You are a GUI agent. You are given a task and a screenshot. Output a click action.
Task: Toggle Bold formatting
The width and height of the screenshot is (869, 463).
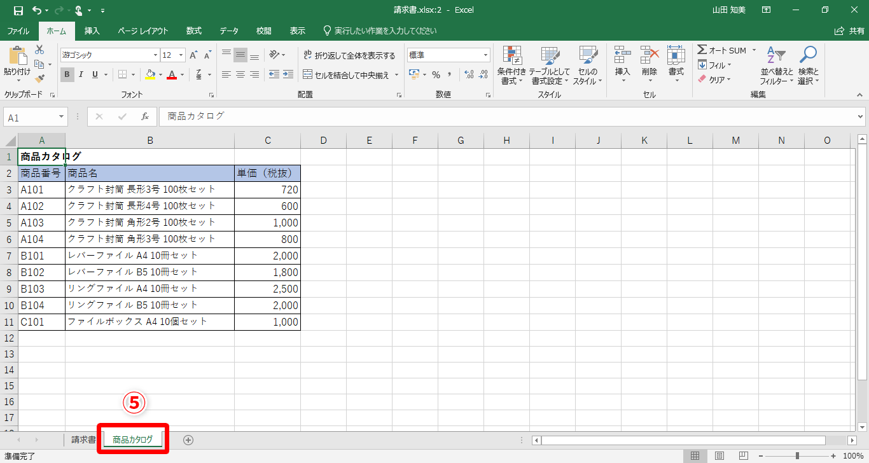pyautogui.click(x=67, y=74)
